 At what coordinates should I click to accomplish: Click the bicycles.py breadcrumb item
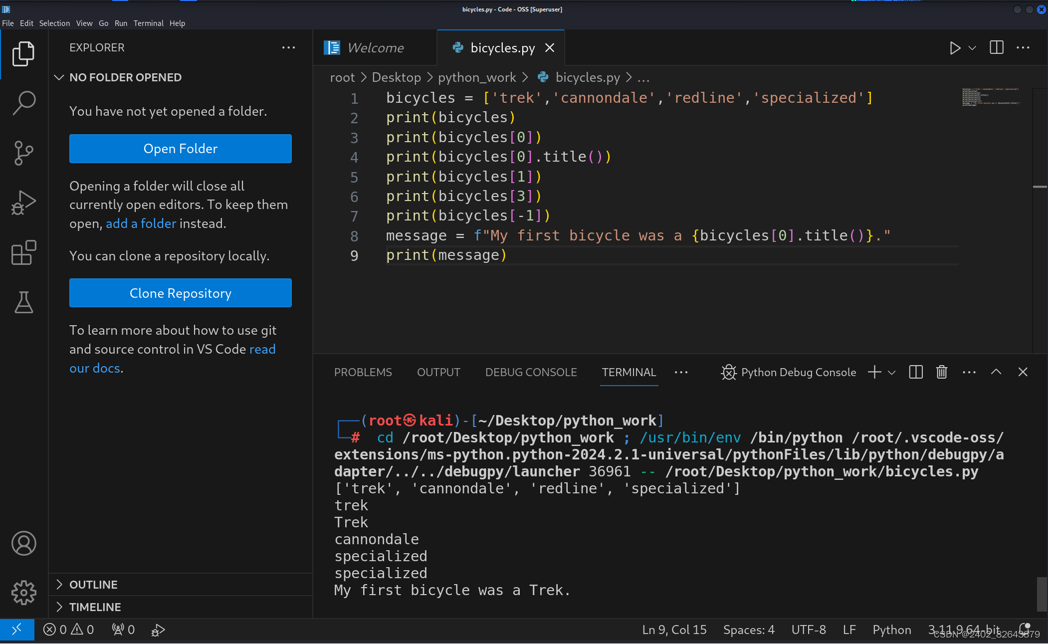579,77
